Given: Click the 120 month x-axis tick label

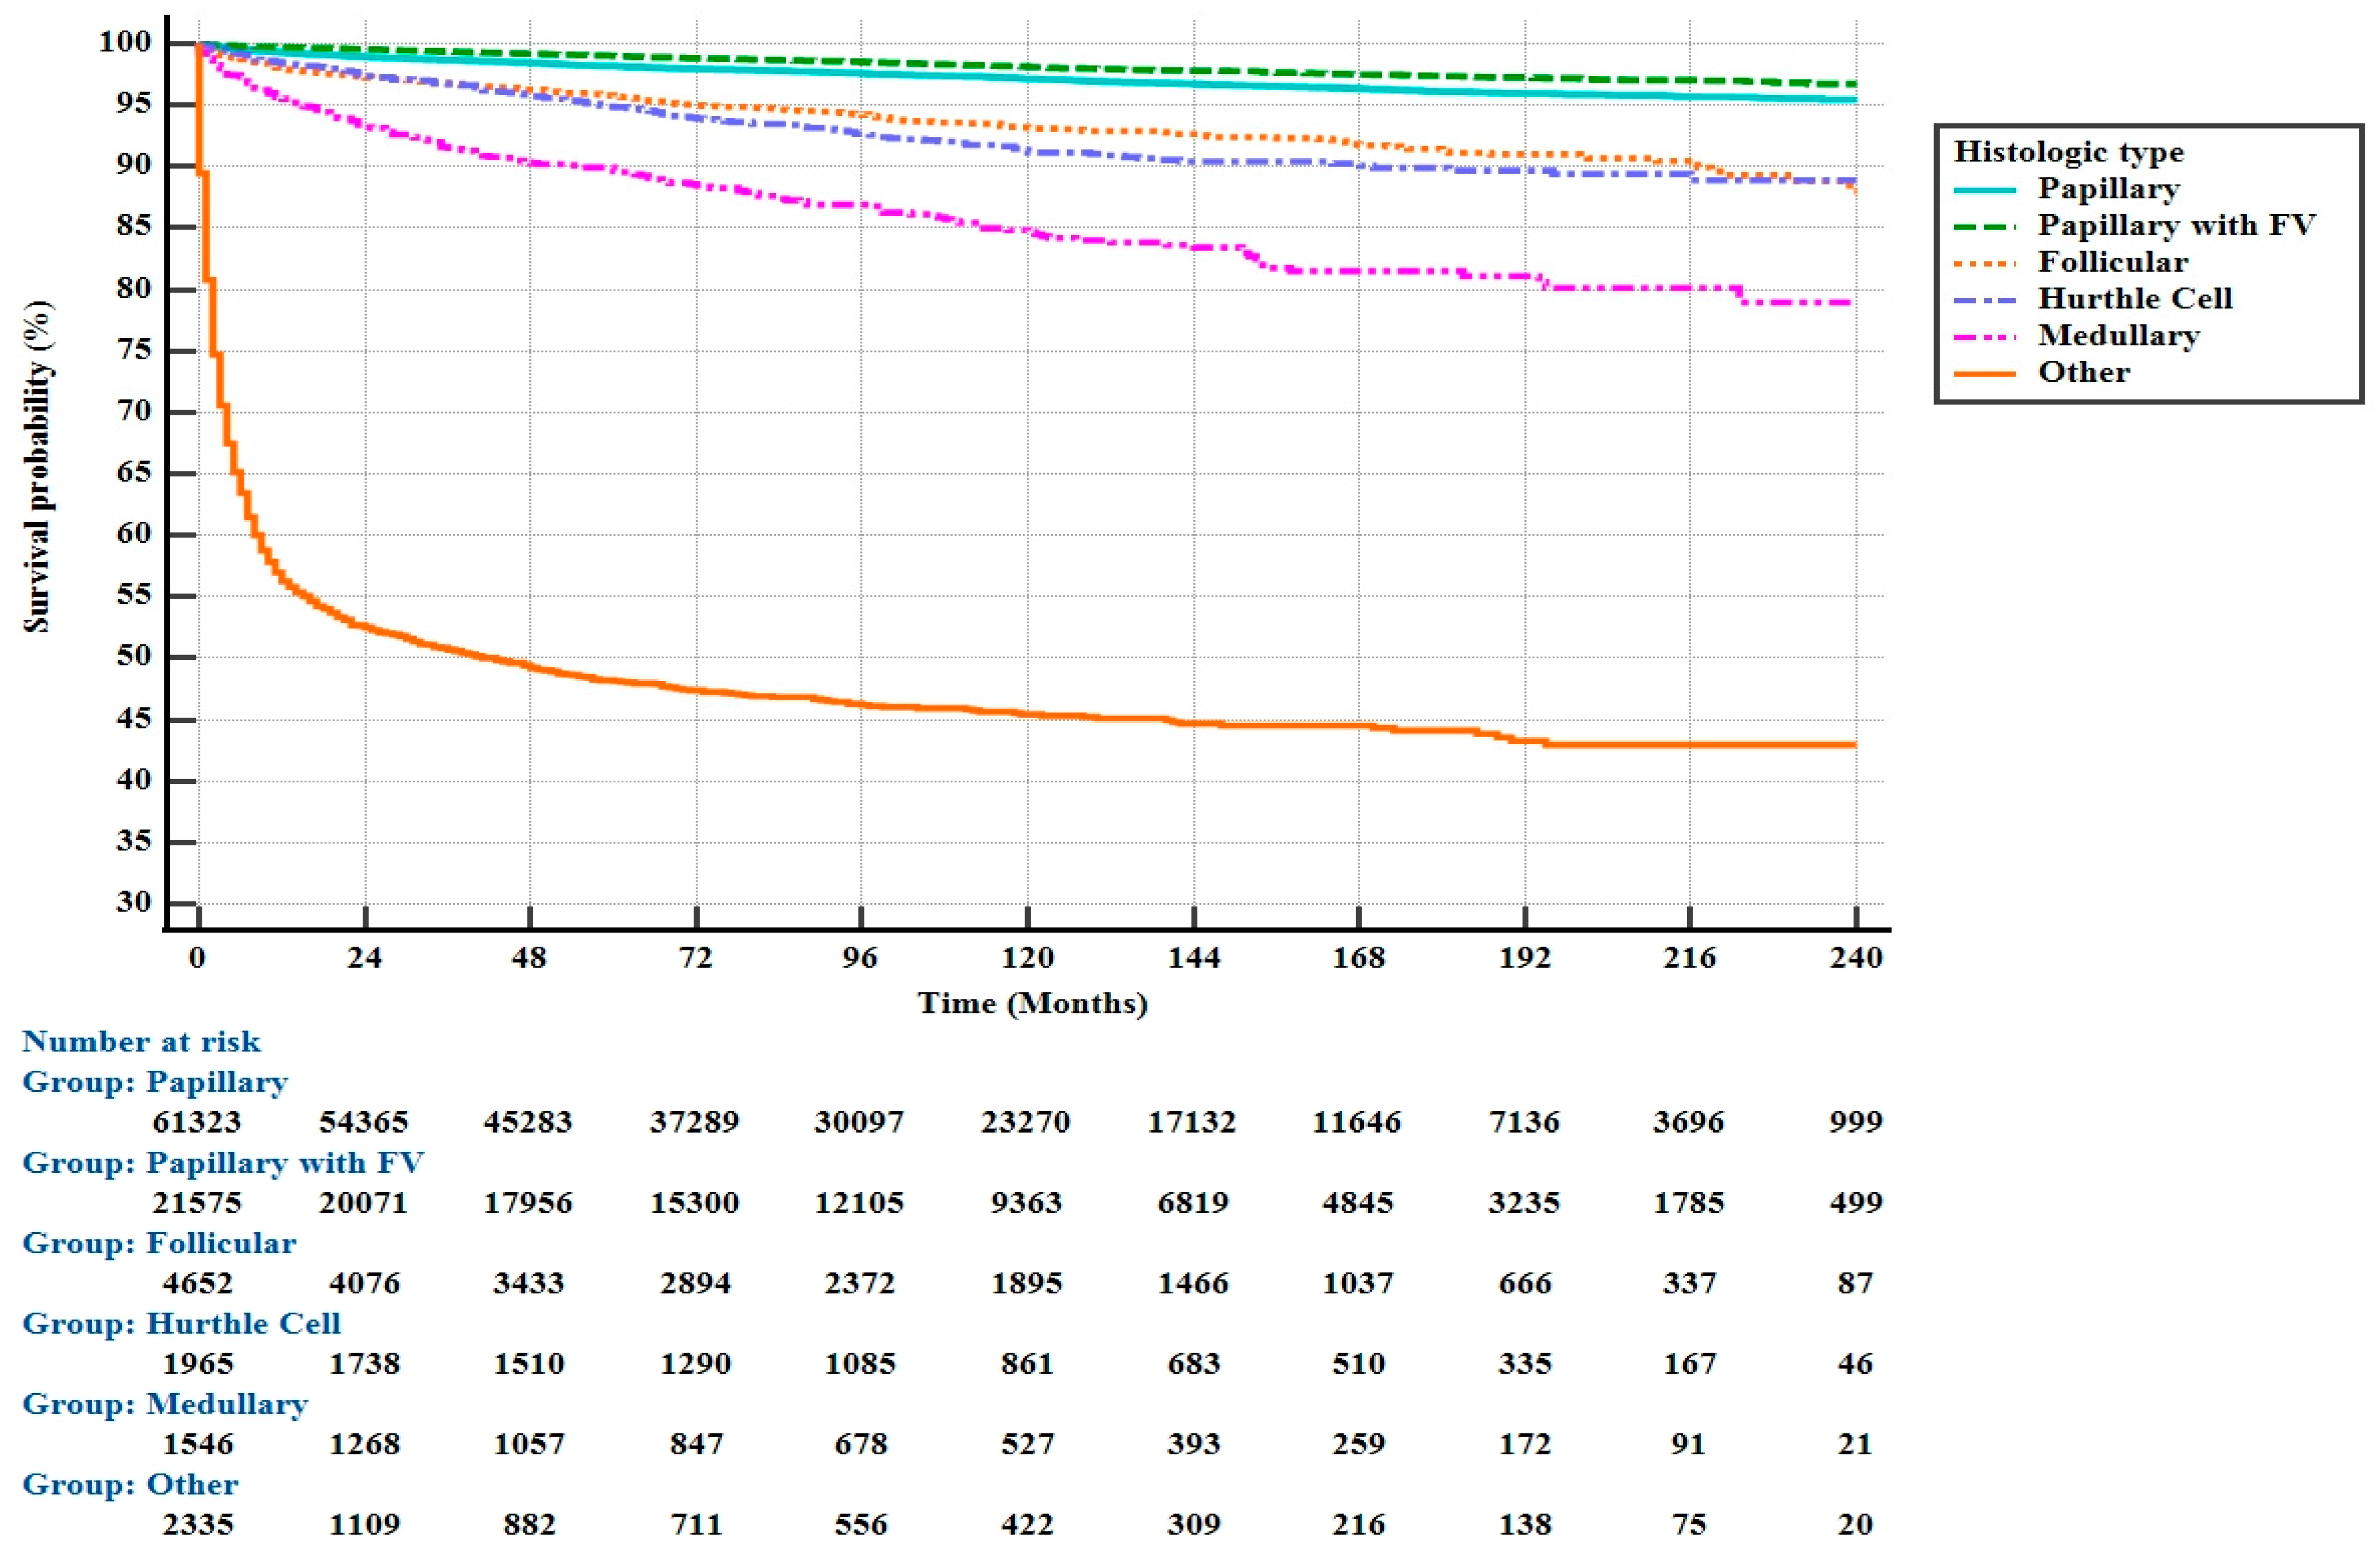Looking at the screenshot, I should point(1027,958).
